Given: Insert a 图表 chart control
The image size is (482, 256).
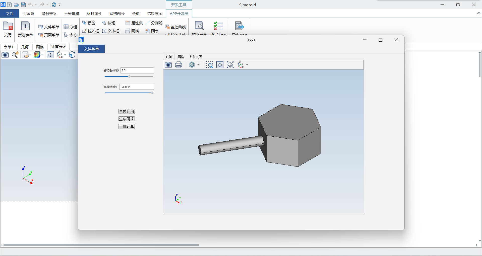Looking at the screenshot, I should click(152, 31).
